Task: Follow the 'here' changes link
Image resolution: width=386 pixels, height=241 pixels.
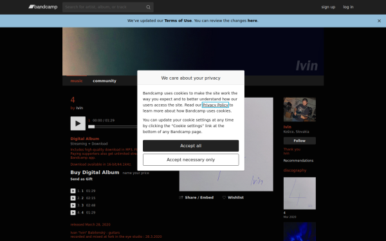Action: 252,21
